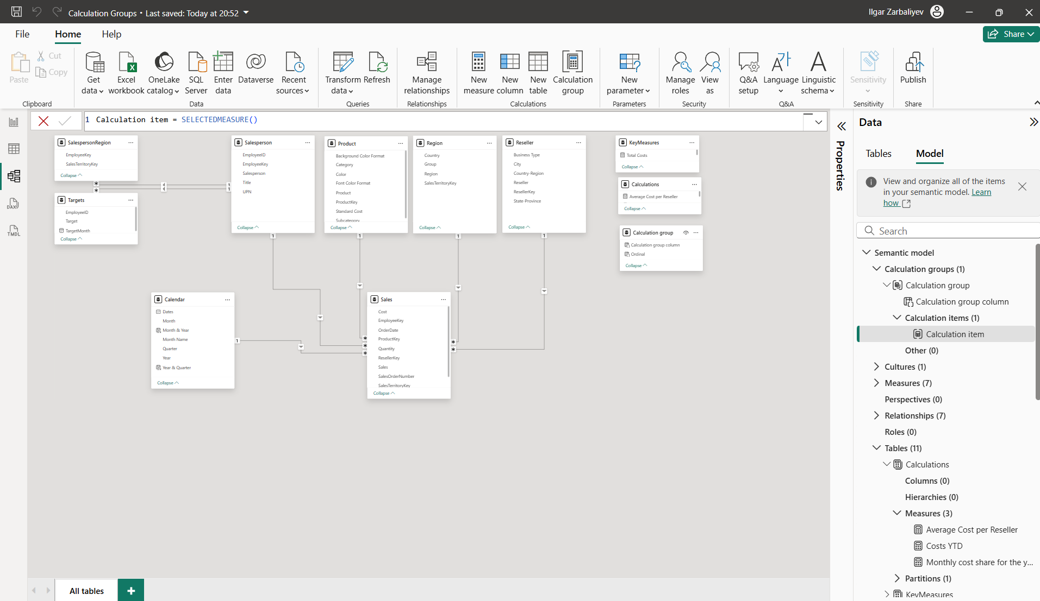Collapse the Tables (11) node

(876, 448)
